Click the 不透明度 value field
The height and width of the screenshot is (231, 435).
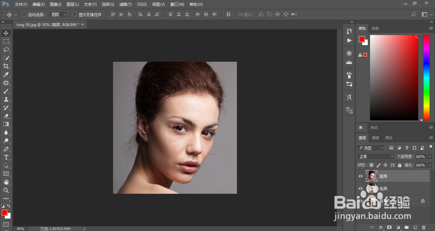click(x=420, y=157)
